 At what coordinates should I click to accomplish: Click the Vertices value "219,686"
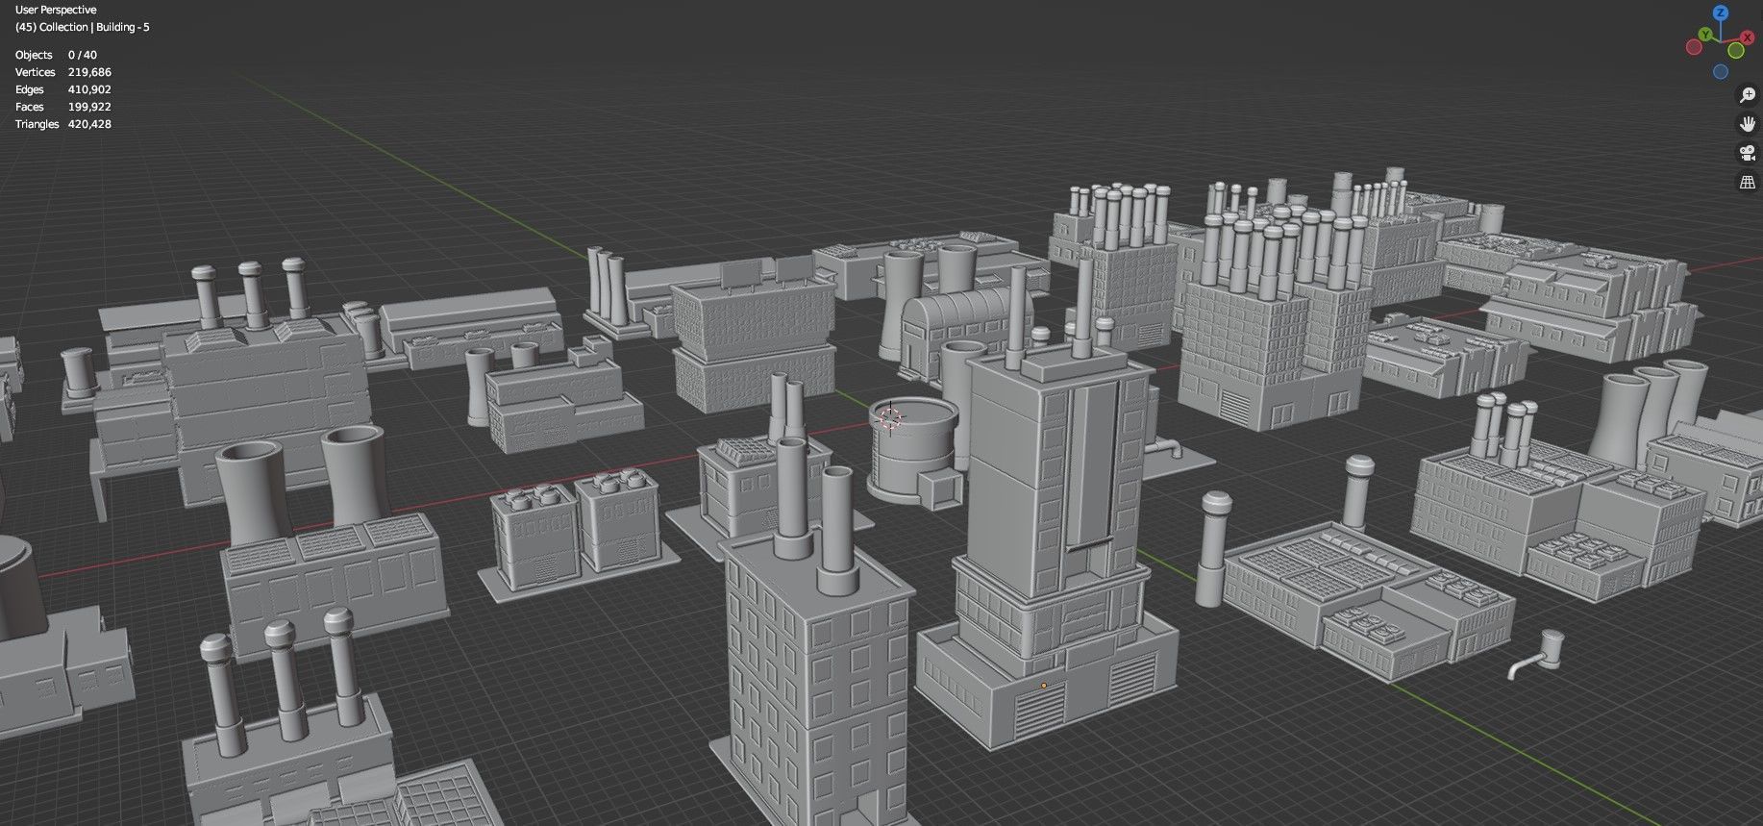89,72
